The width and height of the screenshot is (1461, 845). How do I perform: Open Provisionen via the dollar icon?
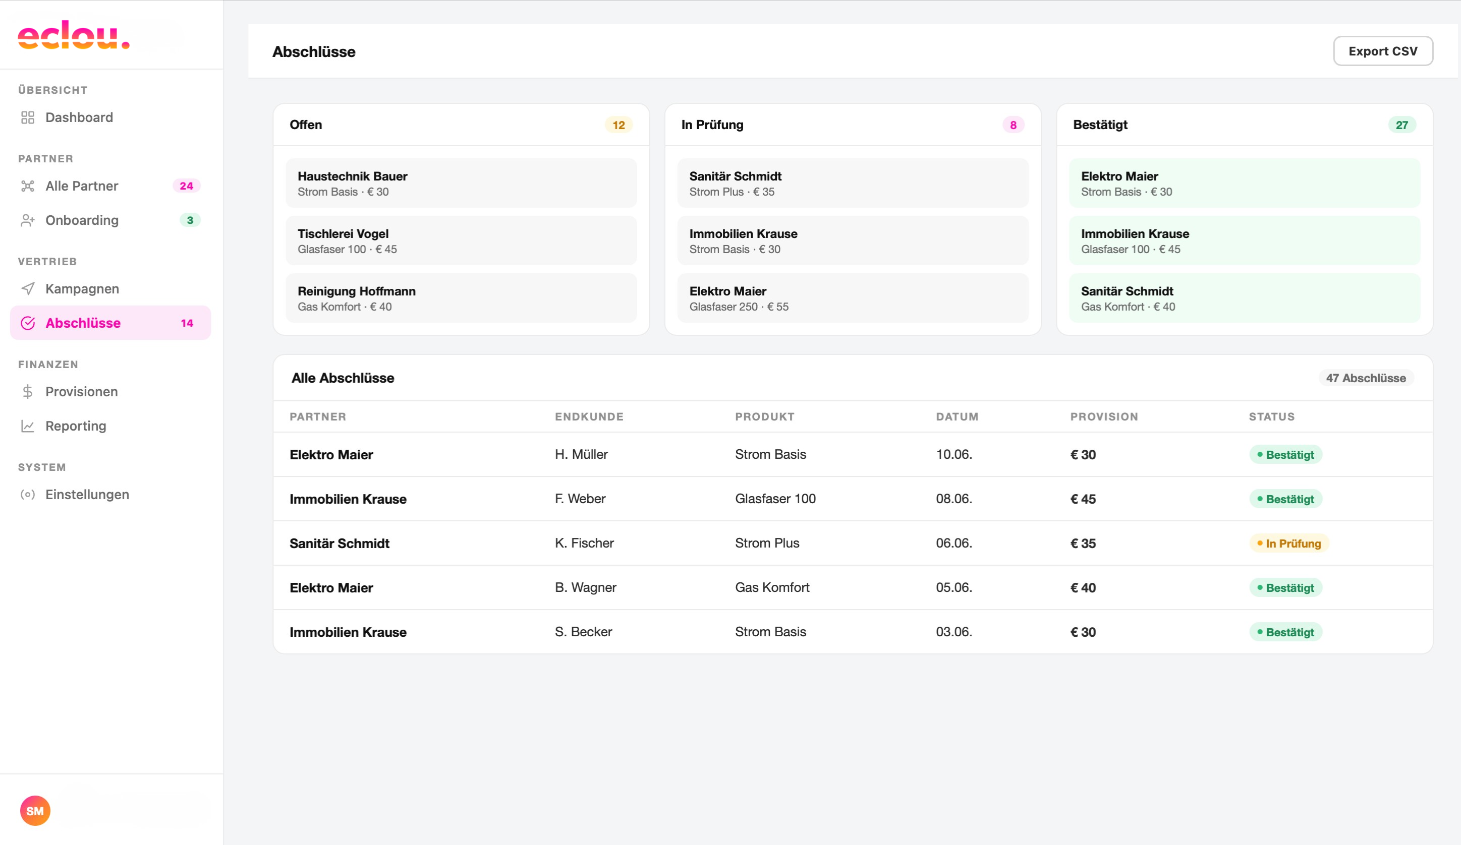[27, 392]
